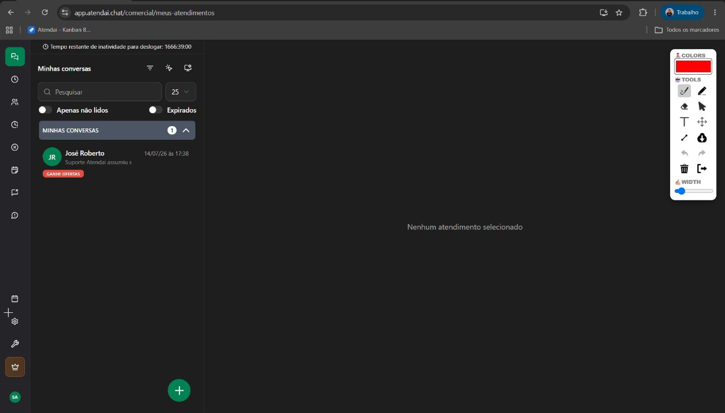Click the green plus new conversation button
The width and height of the screenshot is (725, 413).
179,390
